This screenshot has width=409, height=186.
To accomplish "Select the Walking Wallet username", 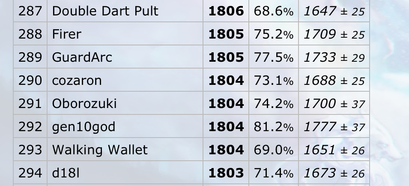I will click(100, 150).
